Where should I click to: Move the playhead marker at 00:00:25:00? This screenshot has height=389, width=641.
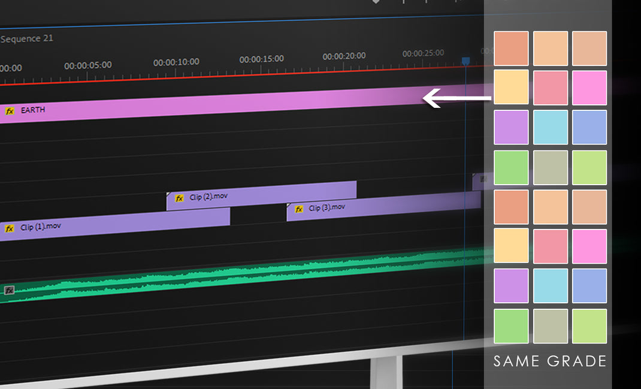click(466, 60)
